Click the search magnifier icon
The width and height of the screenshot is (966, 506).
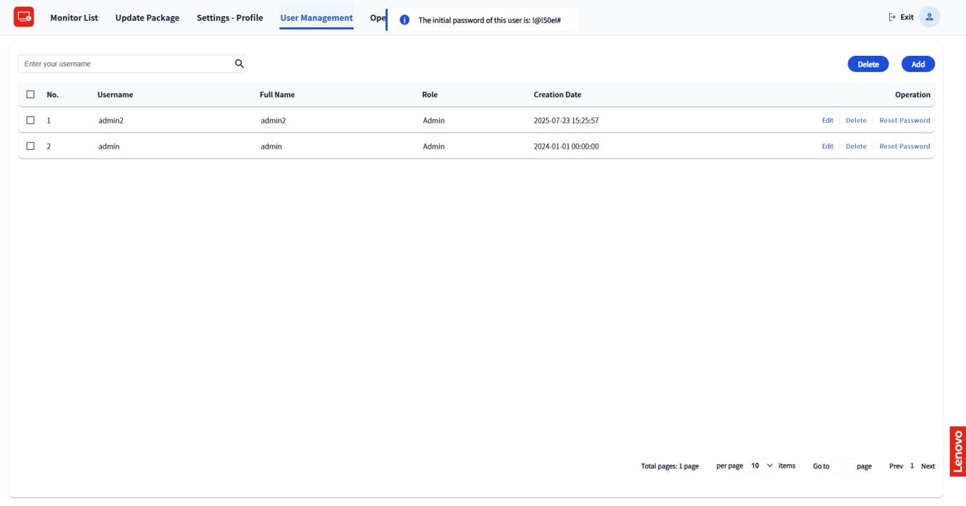[239, 64]
